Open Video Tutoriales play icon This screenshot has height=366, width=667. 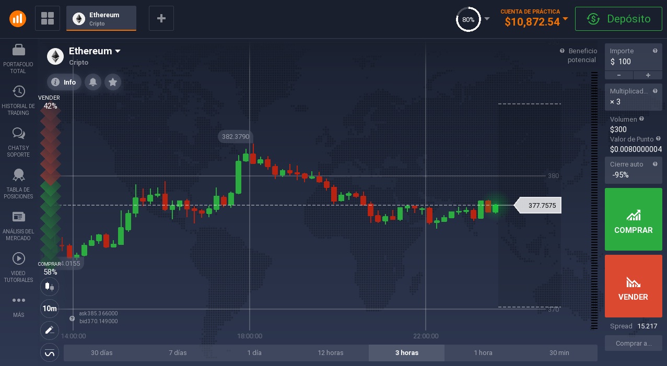(18, 258)
